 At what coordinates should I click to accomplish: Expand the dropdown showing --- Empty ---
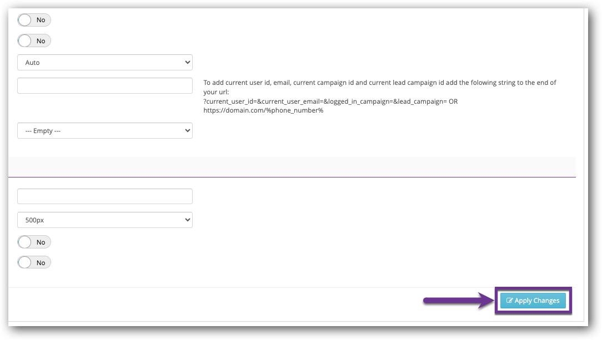[105, 130]
